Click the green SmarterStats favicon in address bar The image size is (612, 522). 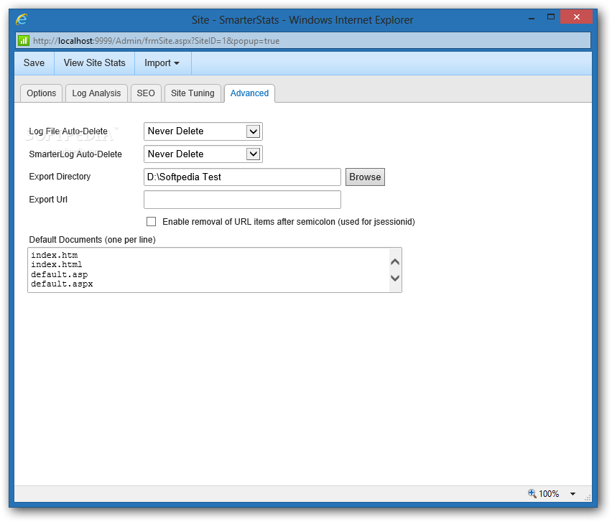[24, 41]
